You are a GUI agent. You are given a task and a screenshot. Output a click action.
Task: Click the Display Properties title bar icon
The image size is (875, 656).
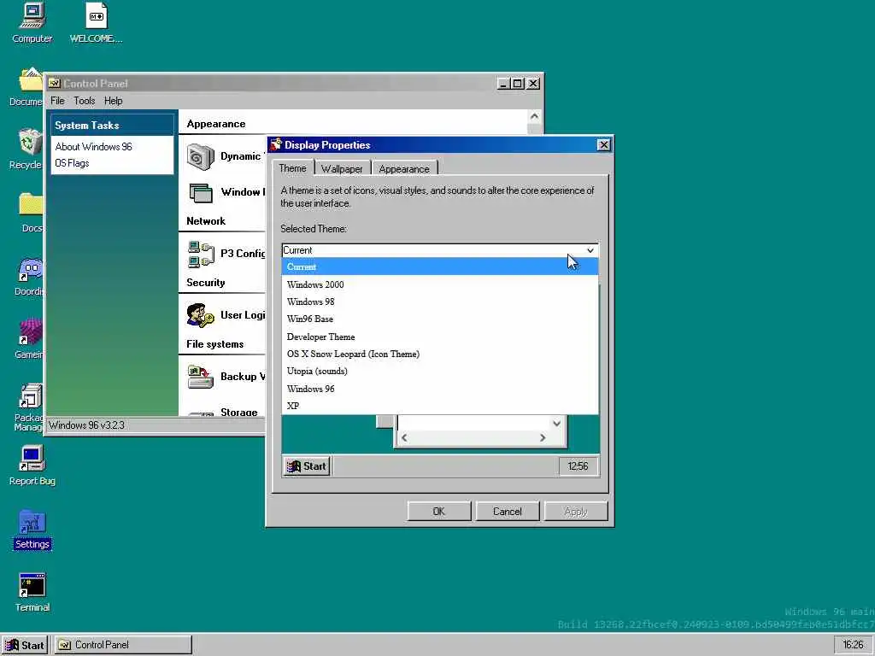(275, 144)
